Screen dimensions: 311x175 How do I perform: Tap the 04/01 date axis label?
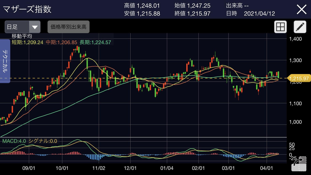(x=267, y=168)
